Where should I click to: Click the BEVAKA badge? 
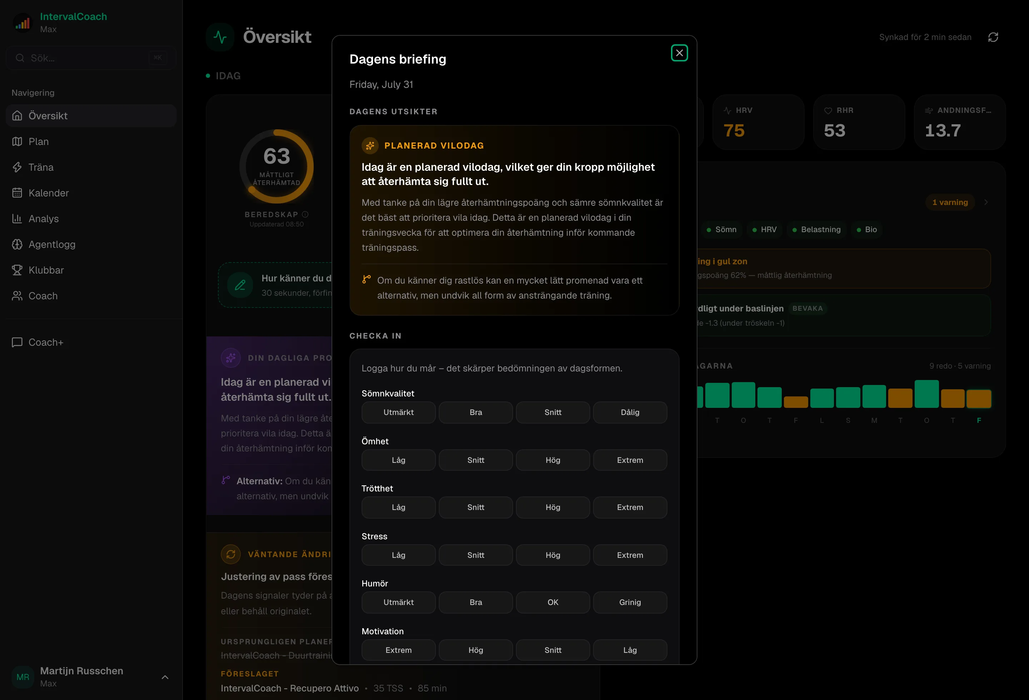(x=807, y=309)
